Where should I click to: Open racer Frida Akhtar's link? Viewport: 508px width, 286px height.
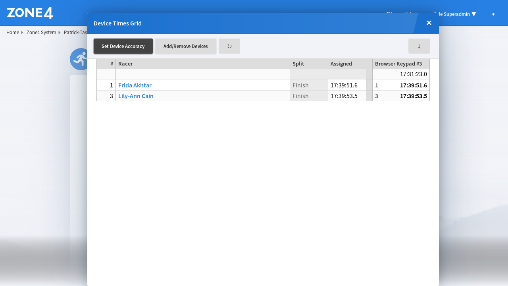(135, 85)
